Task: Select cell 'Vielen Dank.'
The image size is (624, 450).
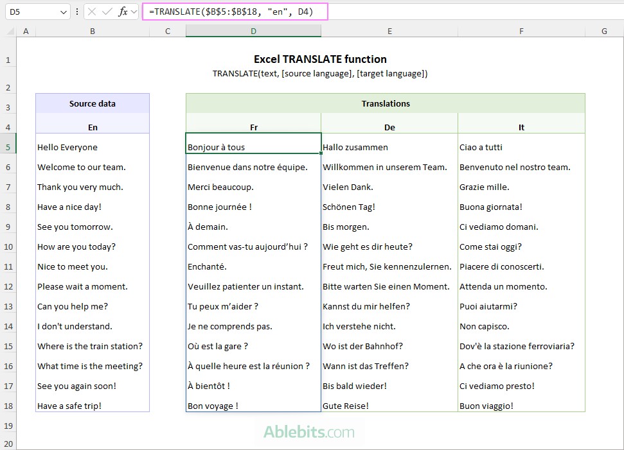Action: pyautogui.click(x=389, y=183)
